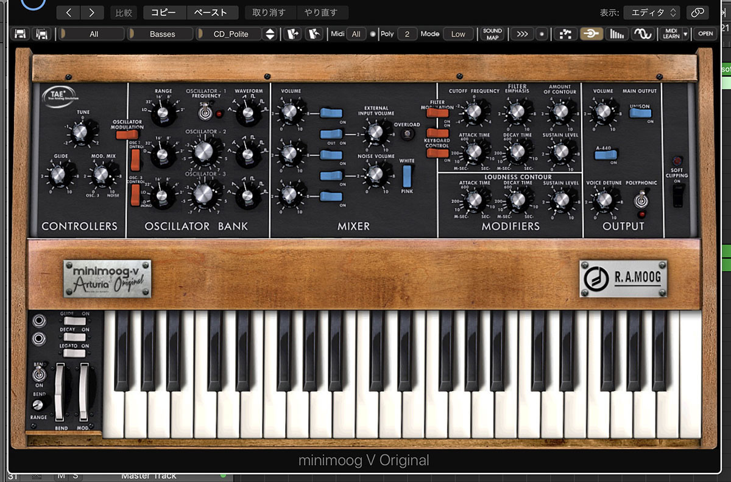Click the MIDI Learn button
This screenshot has height=482, width=731.
click(671, 34)
